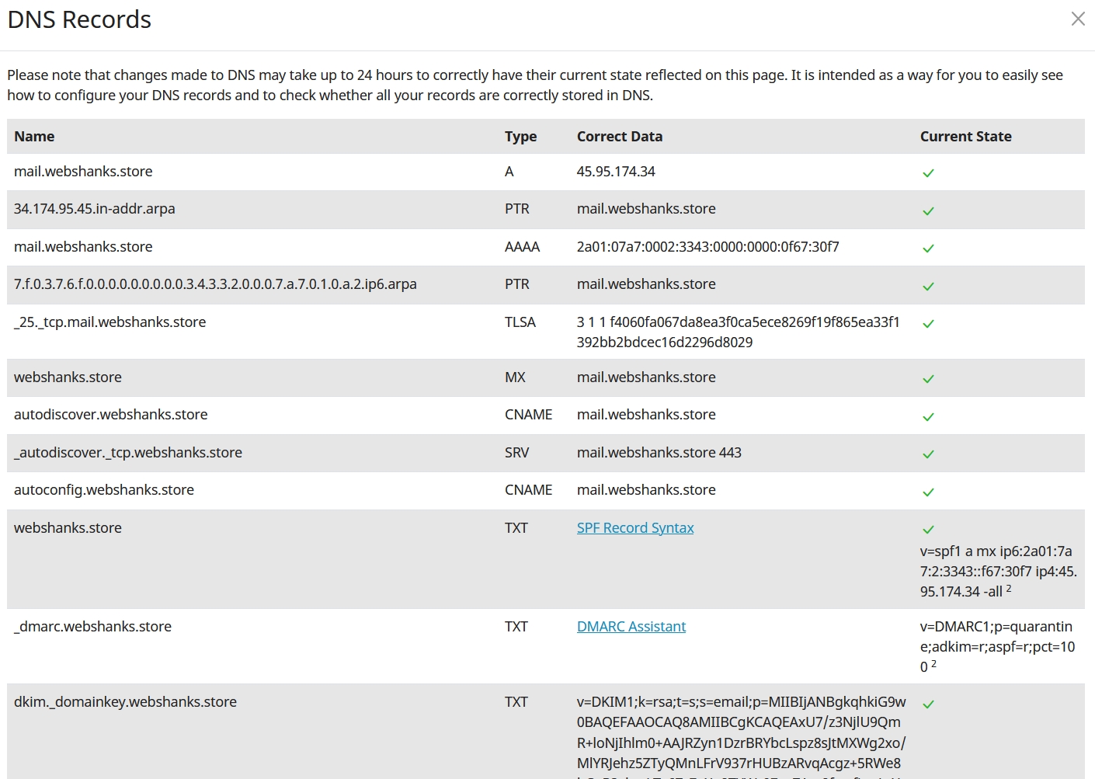This screenshot has height=779, width=1095.
Task: Select the TLSA record hash text
Action: tap(738, 332)
